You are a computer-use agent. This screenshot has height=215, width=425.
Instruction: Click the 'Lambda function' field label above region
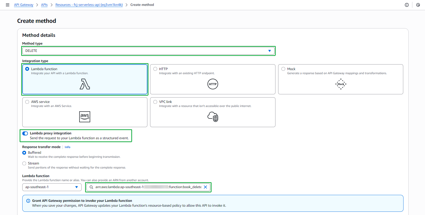(36, 176)
